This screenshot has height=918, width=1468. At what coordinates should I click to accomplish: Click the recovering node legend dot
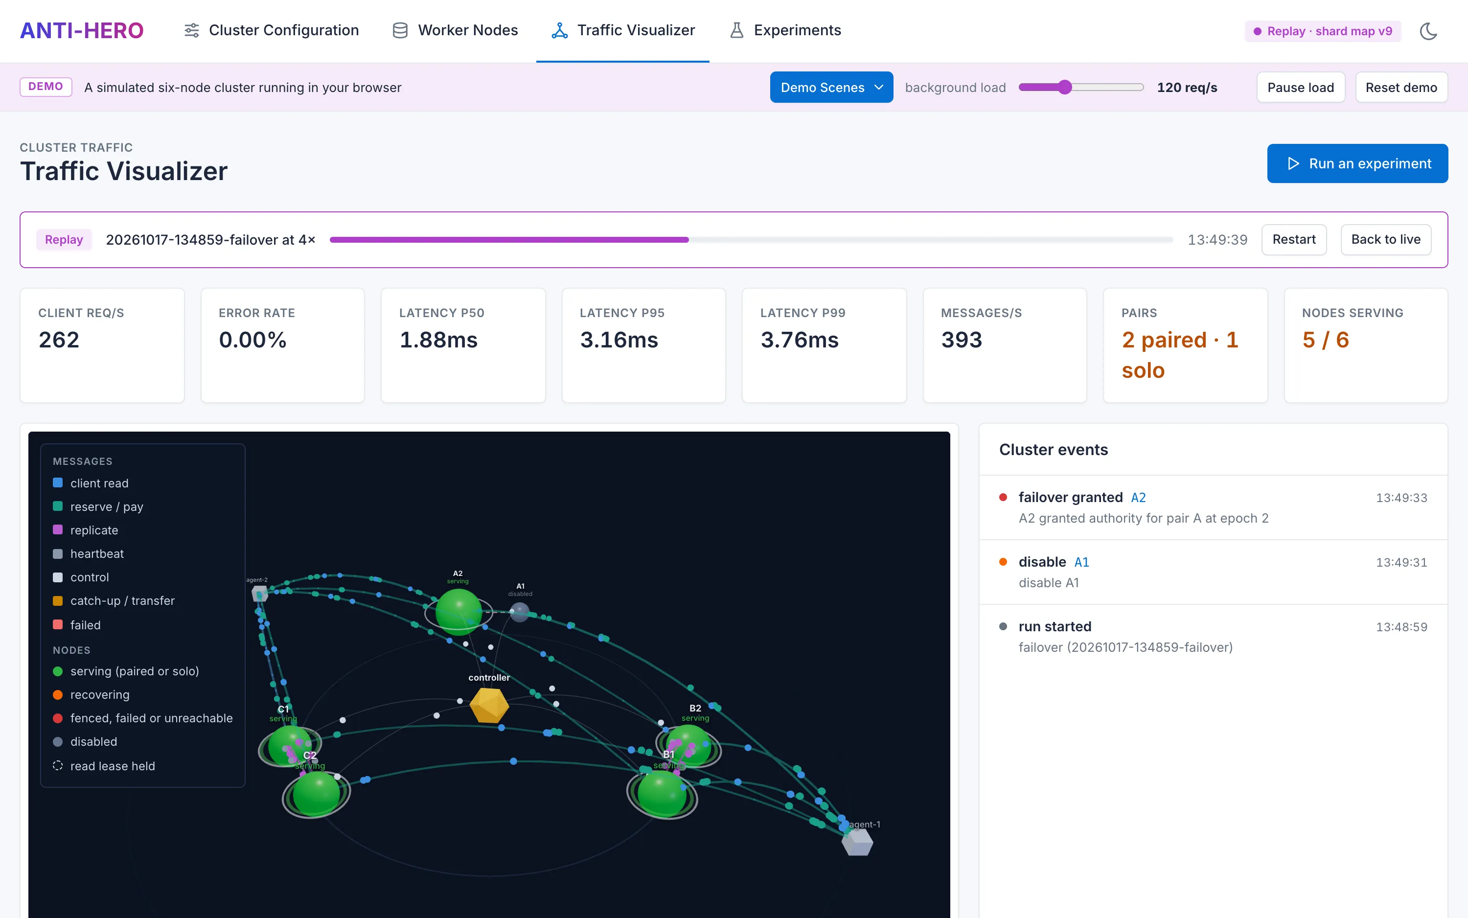(x=58, y=694)
